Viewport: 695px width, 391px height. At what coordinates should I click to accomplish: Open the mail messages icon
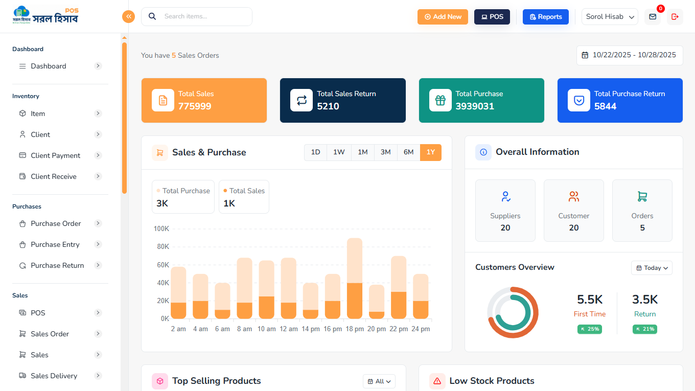point(653,17)
